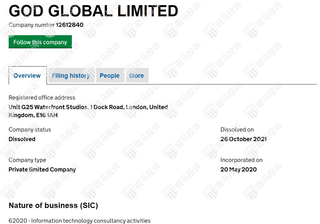Viewport: 320px width, 224px height.
Task: Go to the People tab
Action: click(109, 76)
